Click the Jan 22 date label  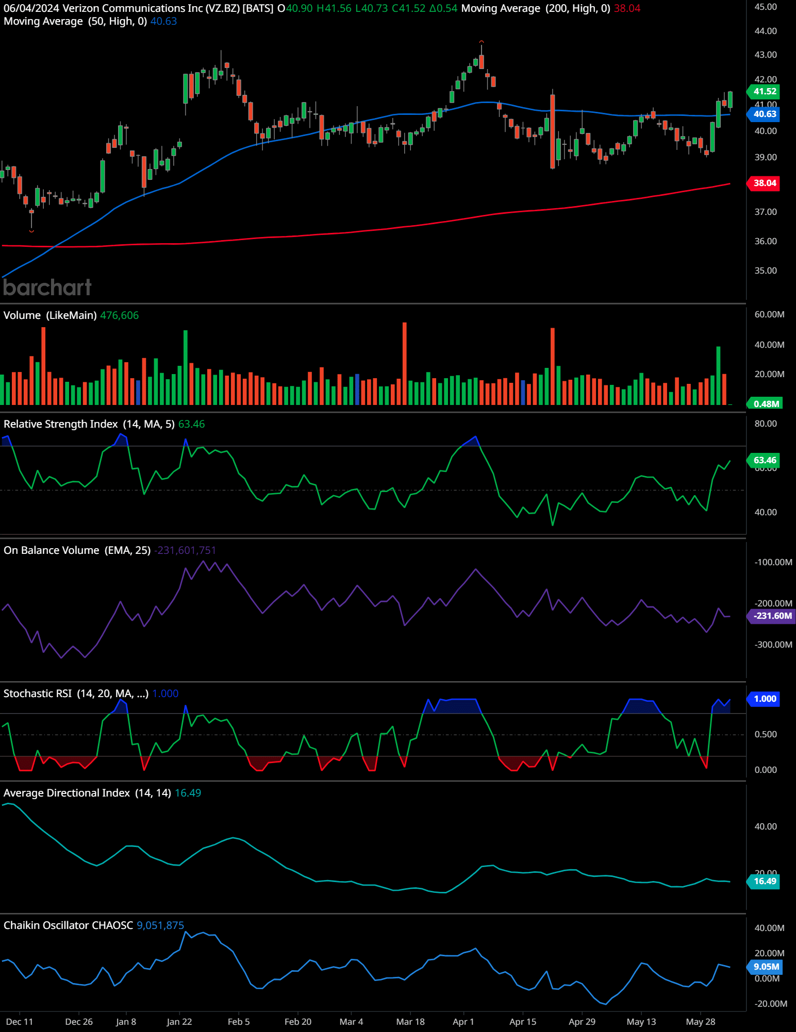point(179,1022)
